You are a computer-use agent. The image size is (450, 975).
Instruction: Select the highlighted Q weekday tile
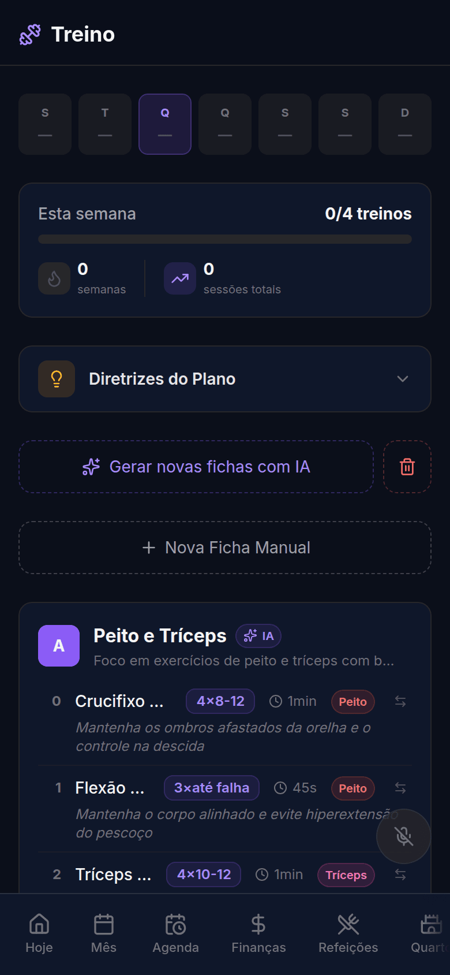tap(165, 124)
